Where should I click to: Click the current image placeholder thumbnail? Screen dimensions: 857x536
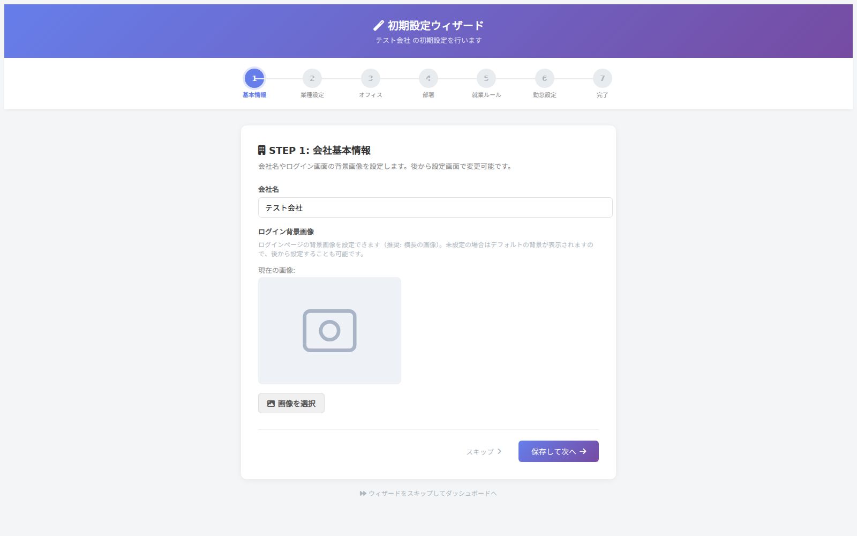pyautogui.click(x=329, y=330)
